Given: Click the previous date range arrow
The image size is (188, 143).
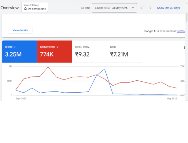Looking at the screenshot, I should pos(142,8).
